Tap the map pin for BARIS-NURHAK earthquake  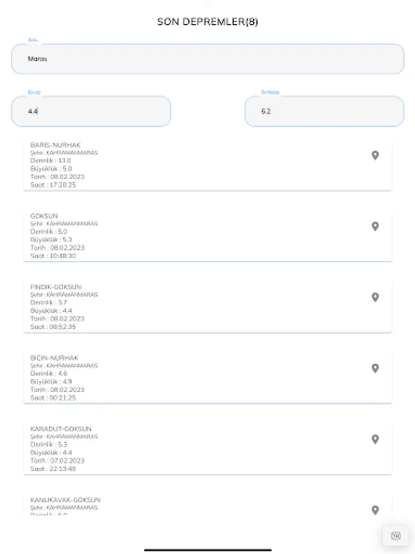(375, 155)
